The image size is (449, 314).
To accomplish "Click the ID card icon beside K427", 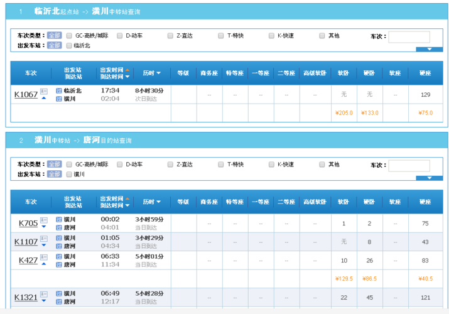I will tap(43, 257).
